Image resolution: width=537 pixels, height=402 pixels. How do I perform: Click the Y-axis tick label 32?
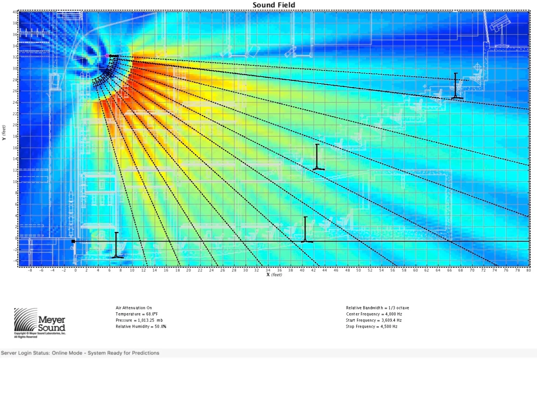(x=15, y=57)
